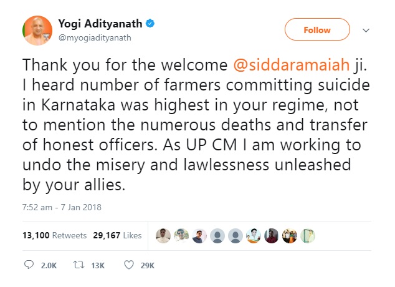Click the 2.0K reply count
395x287 pixels.
pos(49,266)
